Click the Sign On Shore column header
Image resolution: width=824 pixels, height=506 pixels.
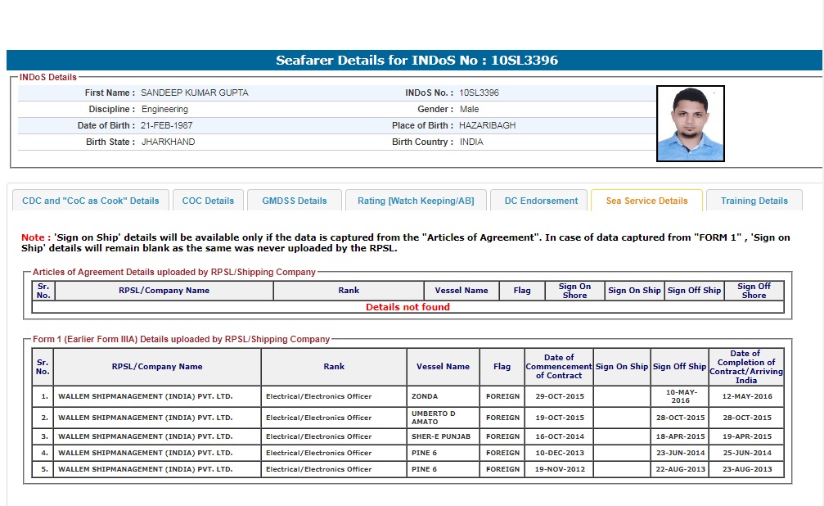pos(574,291)
